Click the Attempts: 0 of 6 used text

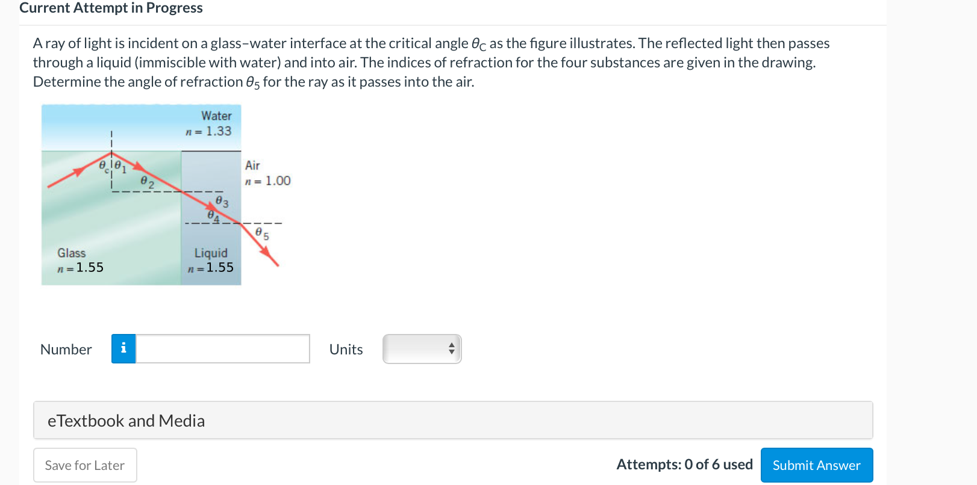tap(684, 464)
